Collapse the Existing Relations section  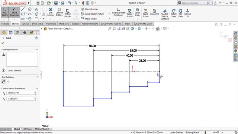[x=37, y=50]
